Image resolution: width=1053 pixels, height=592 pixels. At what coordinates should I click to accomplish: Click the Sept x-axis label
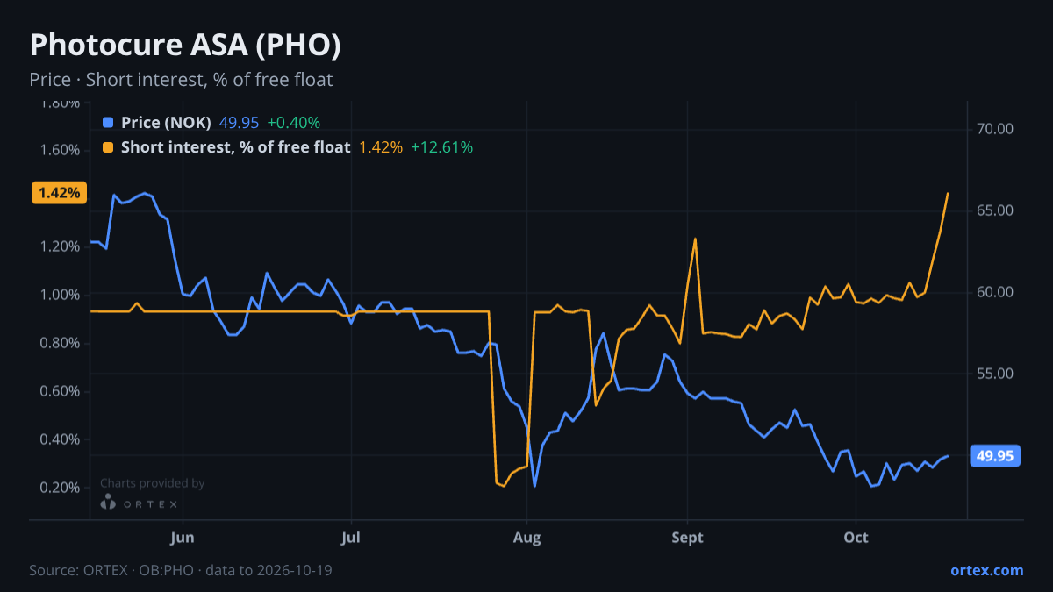click(x=688, y=538)
